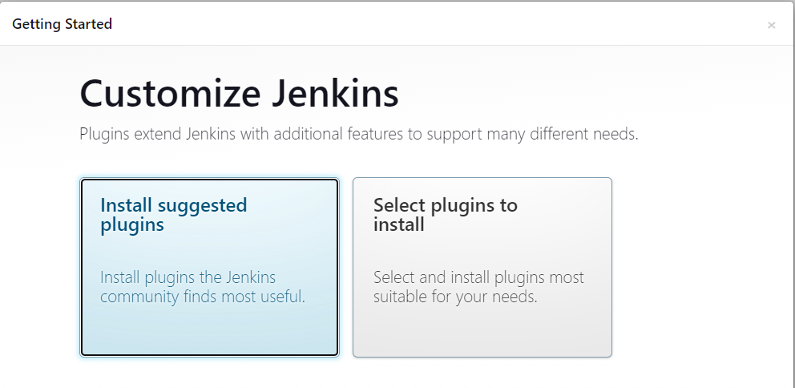Image resolution: width=795 pixels, height=388 pixels.
Task: Click the 'Plugins extend Jenkins' subtitle text
Action: (358, 134)
